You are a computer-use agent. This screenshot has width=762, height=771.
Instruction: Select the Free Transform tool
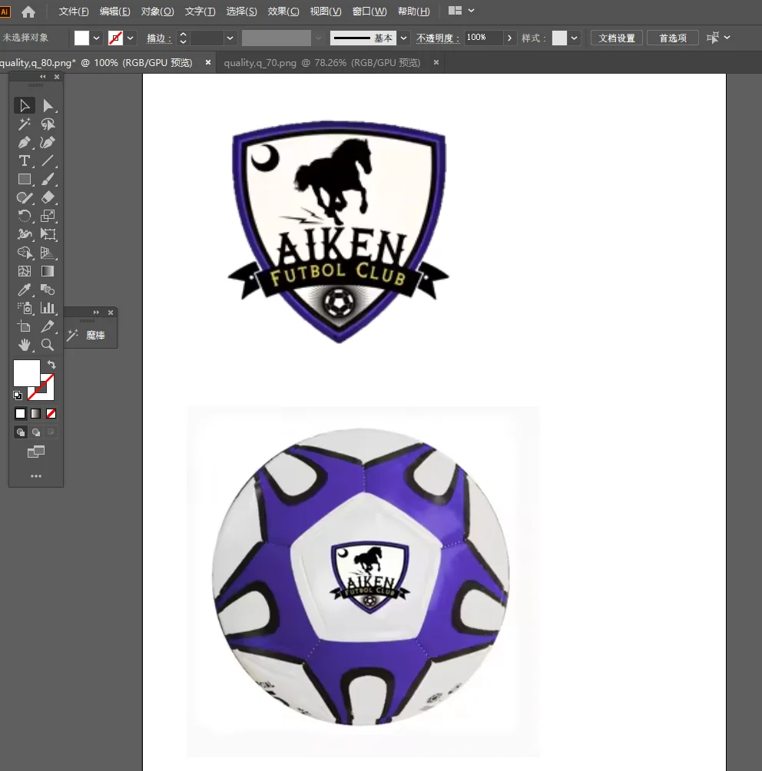[48, 234]
